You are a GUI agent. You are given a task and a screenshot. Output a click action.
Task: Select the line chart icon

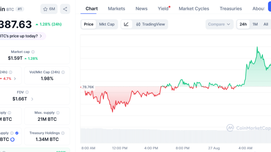pyautogui.click(x=126, y=24)
